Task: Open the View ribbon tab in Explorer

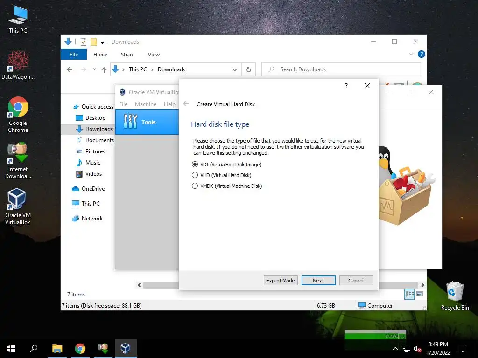Action: 154,55
